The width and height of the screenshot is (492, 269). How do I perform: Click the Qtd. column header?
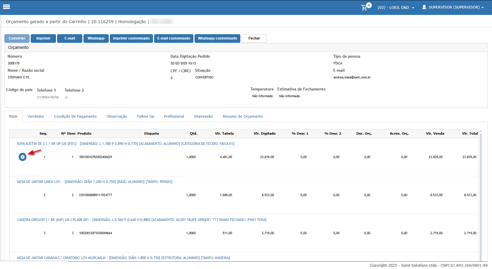[193, 133]
